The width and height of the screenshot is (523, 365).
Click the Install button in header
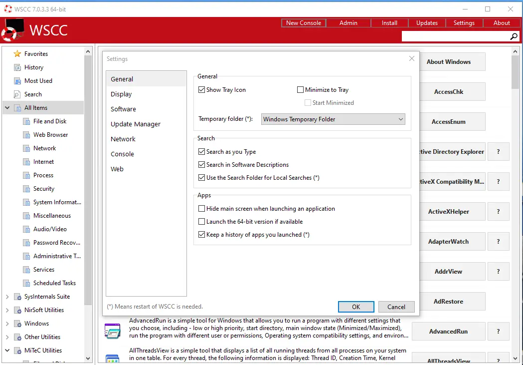tap(389, 22)
